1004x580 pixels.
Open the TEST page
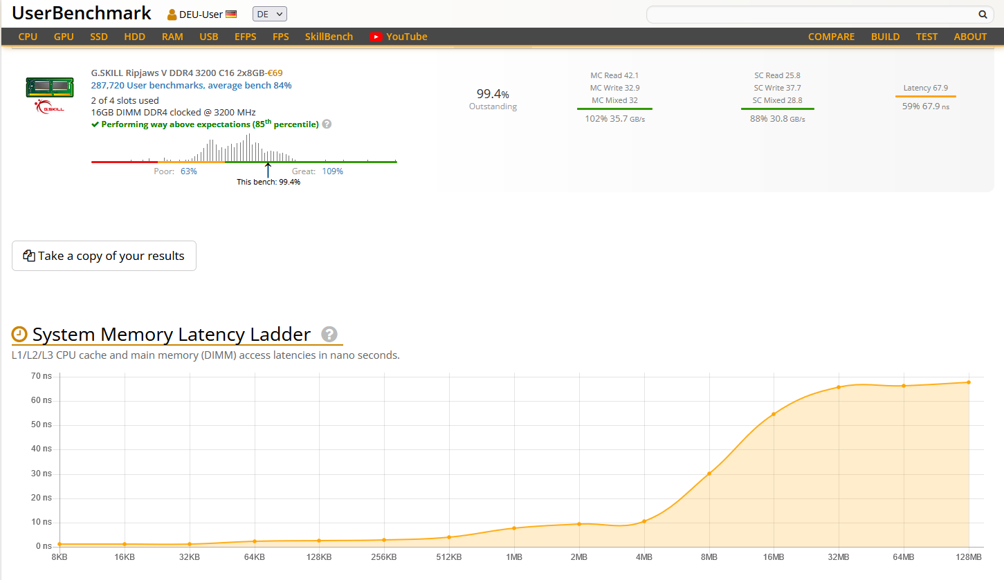[927, 37]
